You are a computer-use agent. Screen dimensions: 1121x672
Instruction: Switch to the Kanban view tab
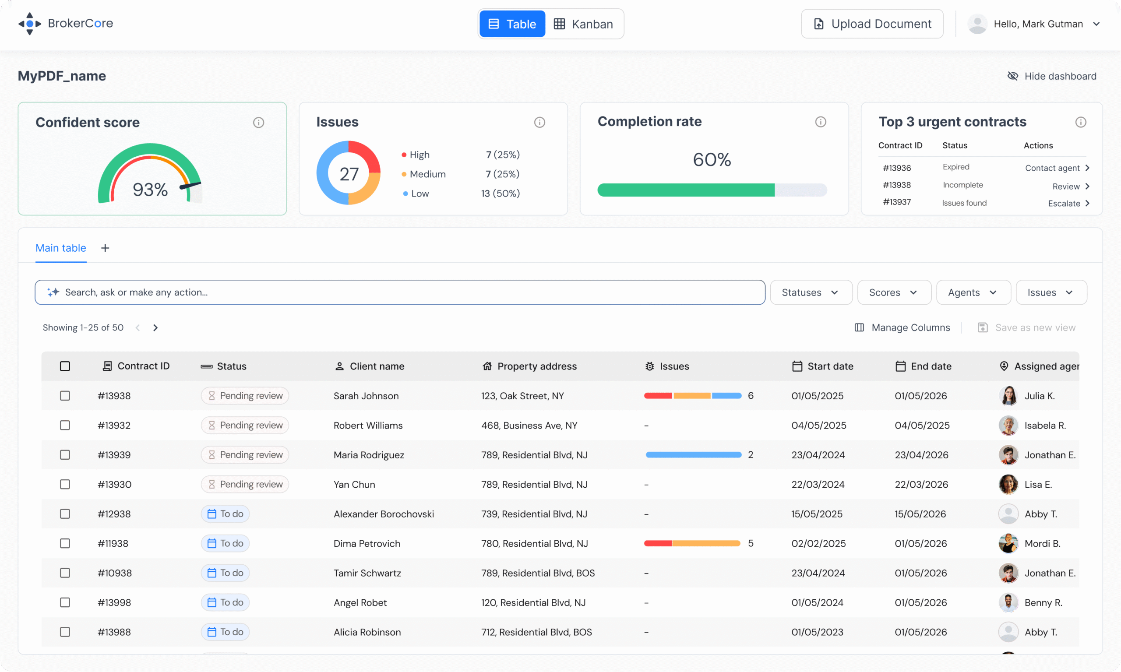click(x=583, y=24)
